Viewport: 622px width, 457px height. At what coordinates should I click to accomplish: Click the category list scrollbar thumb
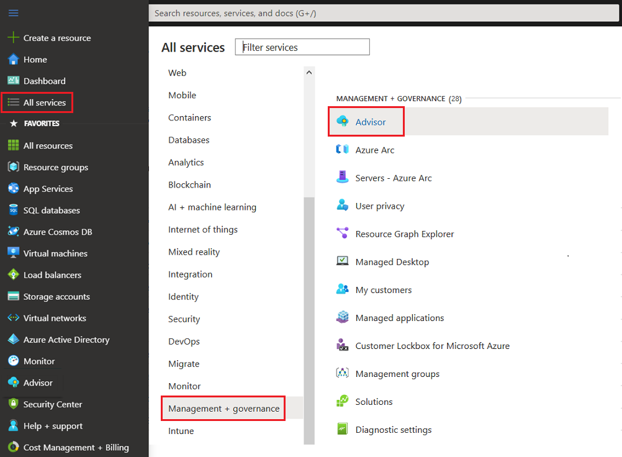[x=309, y=320]
